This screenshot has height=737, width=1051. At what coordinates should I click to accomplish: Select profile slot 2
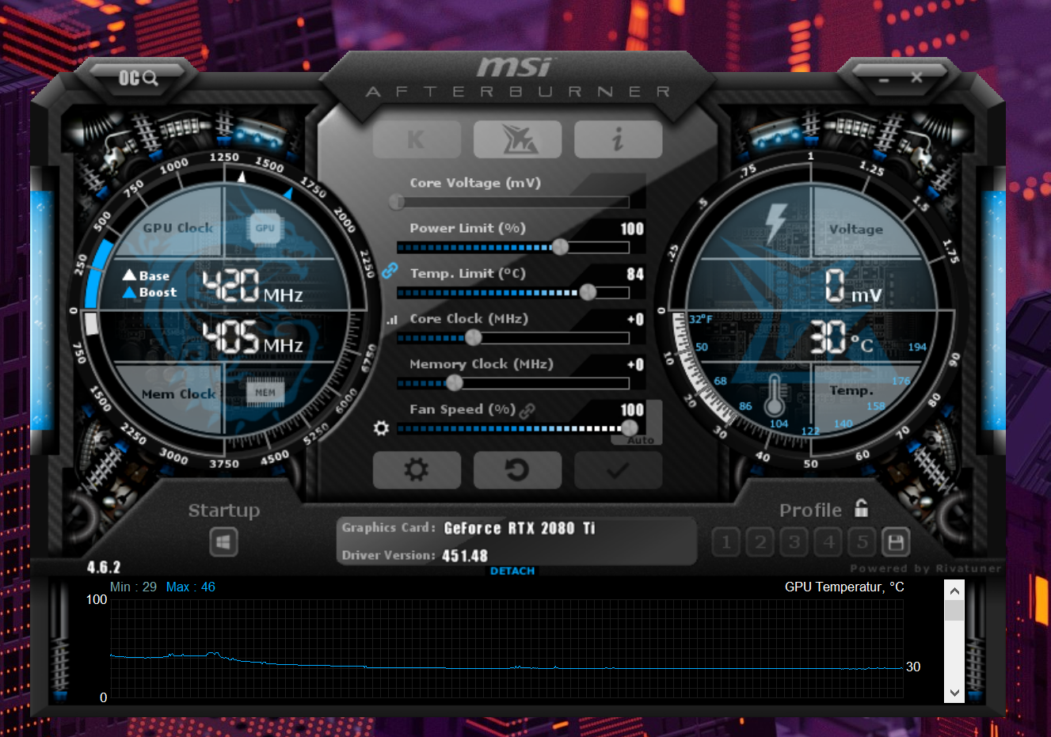(760, 542)
